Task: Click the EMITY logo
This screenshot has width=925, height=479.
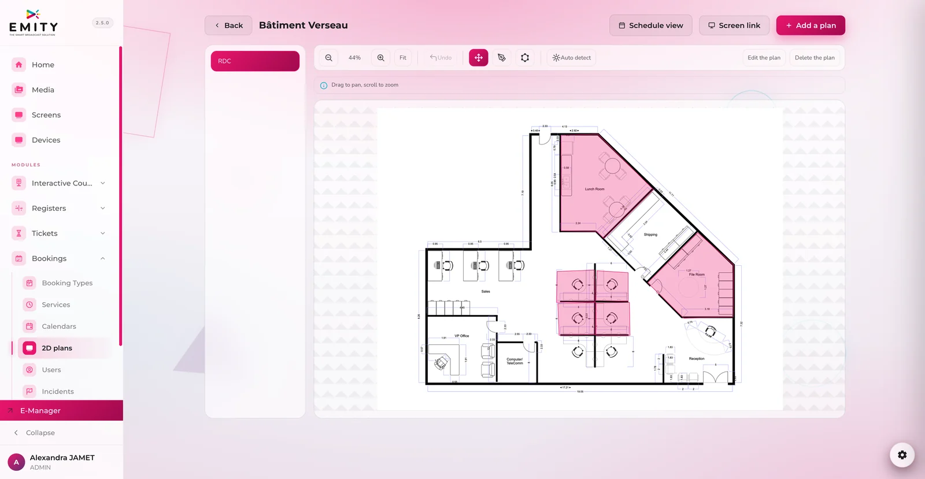Action: (34, 23)
